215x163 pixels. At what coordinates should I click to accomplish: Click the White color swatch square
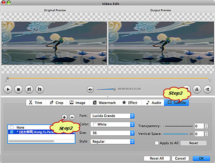tap(95, 124)
